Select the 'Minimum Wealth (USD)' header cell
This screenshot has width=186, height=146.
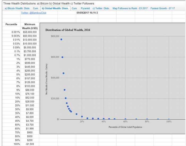pos(30,26)
